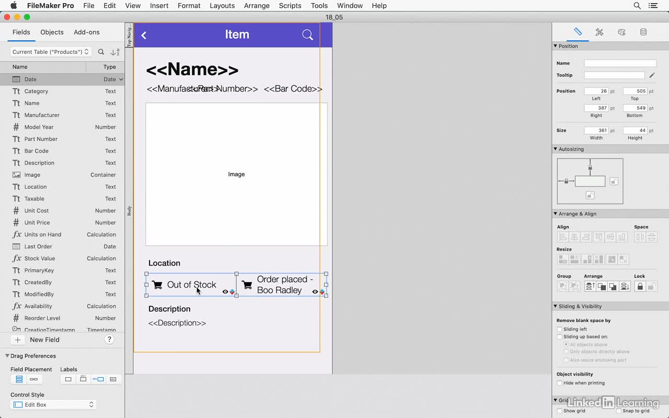The height and width of the screenshot is (418, 669).
Task: Choose label-above option under Labels
Action: click(83, 379)
